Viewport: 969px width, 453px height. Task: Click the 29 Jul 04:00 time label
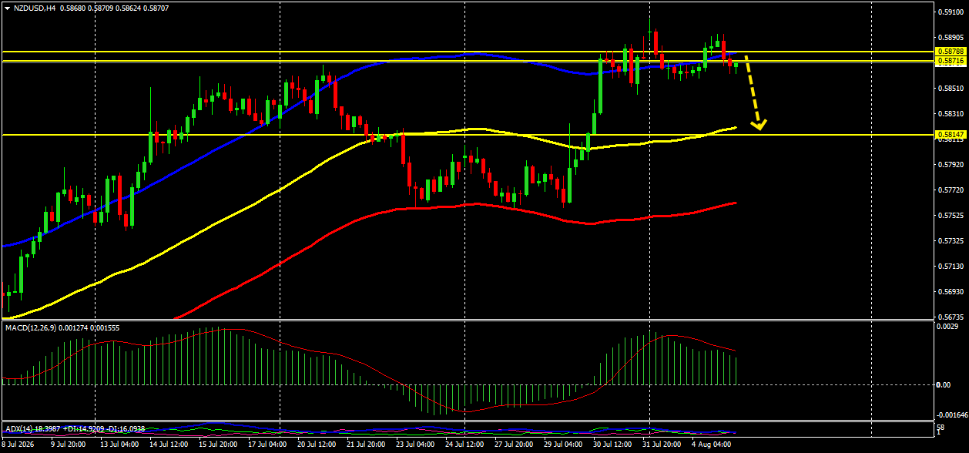[563, 445]
